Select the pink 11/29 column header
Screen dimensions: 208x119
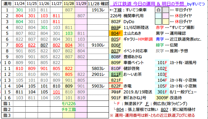tap(81, 4)
